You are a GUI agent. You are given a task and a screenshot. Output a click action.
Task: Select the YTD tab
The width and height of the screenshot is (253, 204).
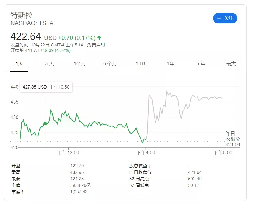coord(140,64)
